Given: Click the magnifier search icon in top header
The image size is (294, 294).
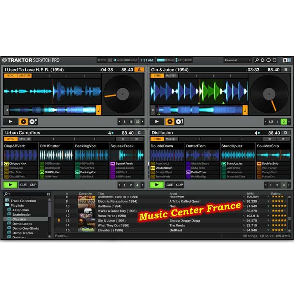Looking at the screenshot, I should coord(257,60).
